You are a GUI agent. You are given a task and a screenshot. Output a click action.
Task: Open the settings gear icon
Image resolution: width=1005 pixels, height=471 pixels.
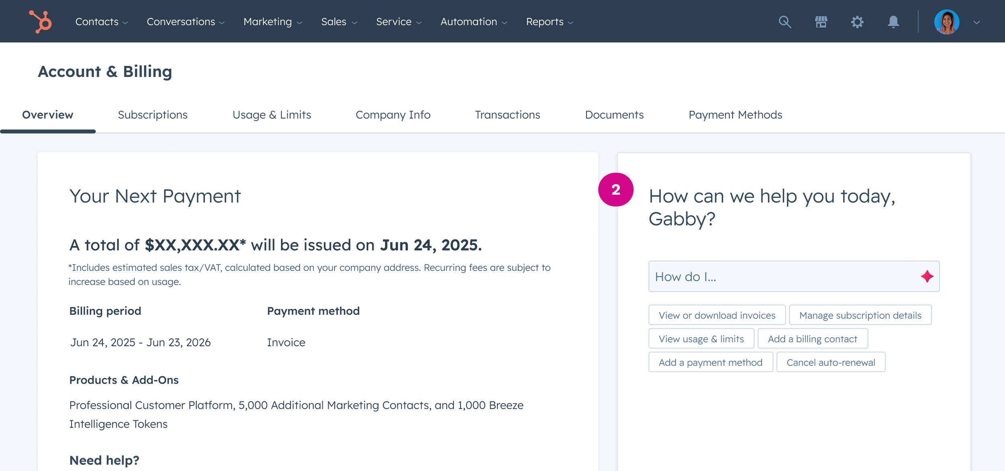coord(857,22)
